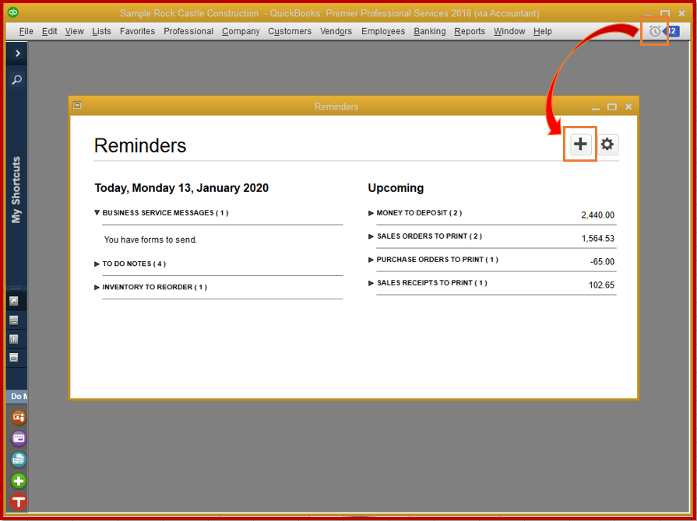Click the Do More header in sidebar
Image resolution: width=697 pixels, height=521 pixels.
[x=18, y=397]
